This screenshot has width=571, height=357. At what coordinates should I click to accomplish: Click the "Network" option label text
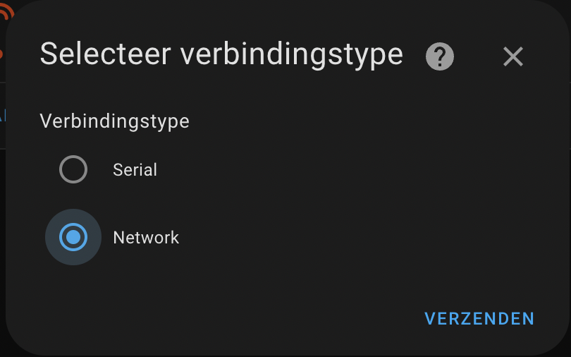coord(146,238)
